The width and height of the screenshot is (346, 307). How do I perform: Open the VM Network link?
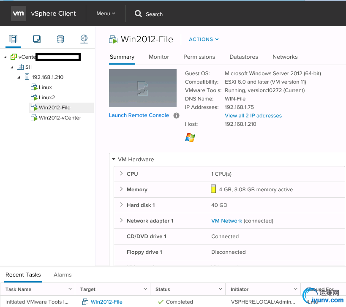pos(226,221)
